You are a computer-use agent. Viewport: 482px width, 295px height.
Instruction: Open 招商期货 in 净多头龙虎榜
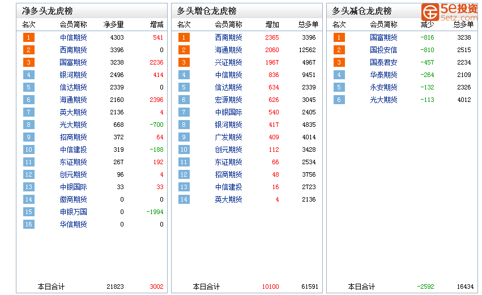point(73,137)
